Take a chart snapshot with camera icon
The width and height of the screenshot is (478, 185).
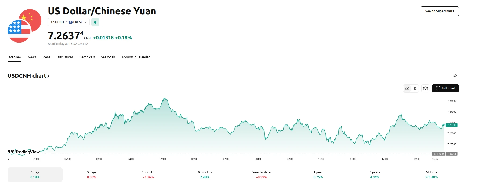click(425, 88)
